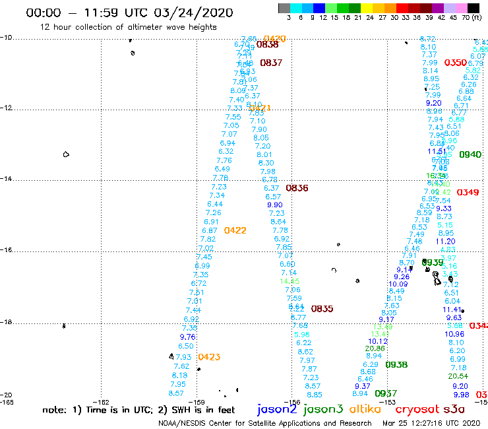Click the wave height value '10.09'
This screenshot has width=488, height=429.
398,284
